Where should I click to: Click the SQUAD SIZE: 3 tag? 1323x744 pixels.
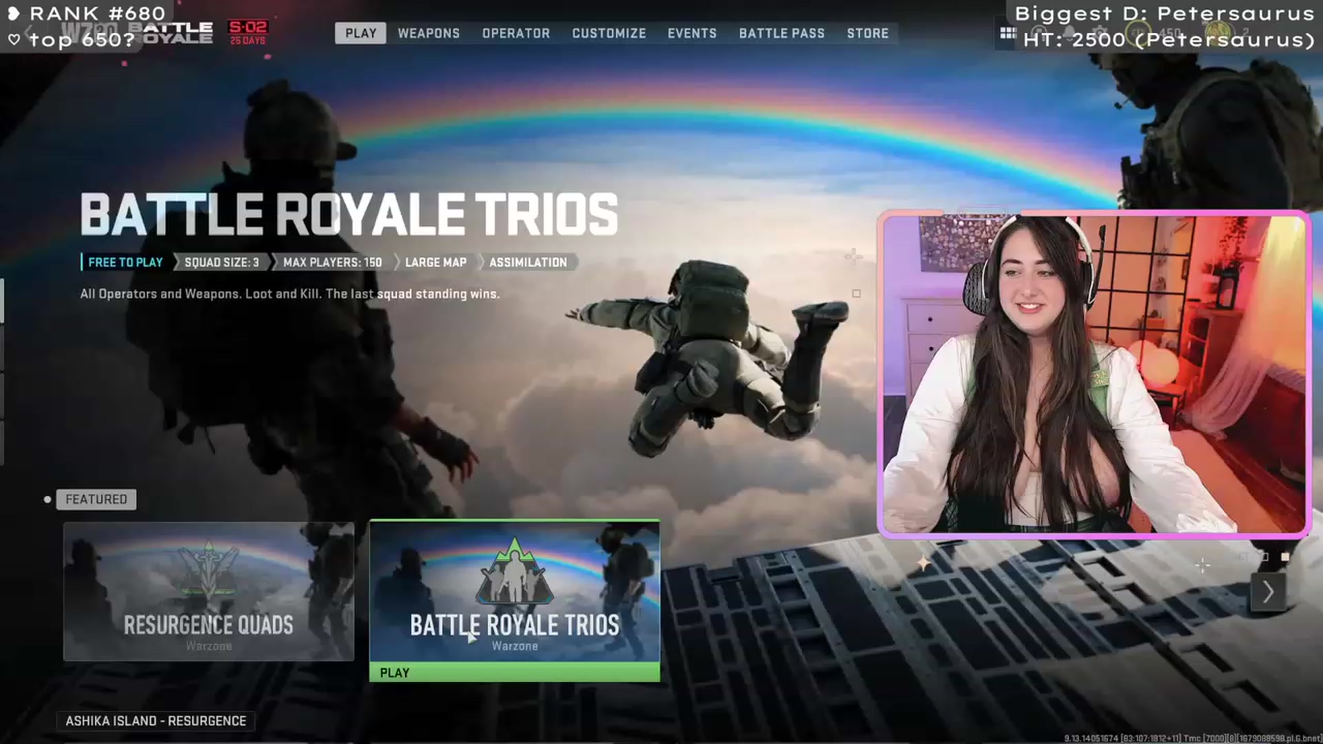pos(222,262)
